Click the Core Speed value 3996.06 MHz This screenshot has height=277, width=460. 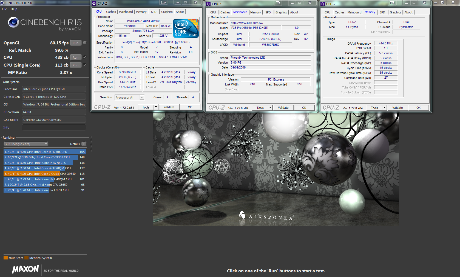coord(127,72)
